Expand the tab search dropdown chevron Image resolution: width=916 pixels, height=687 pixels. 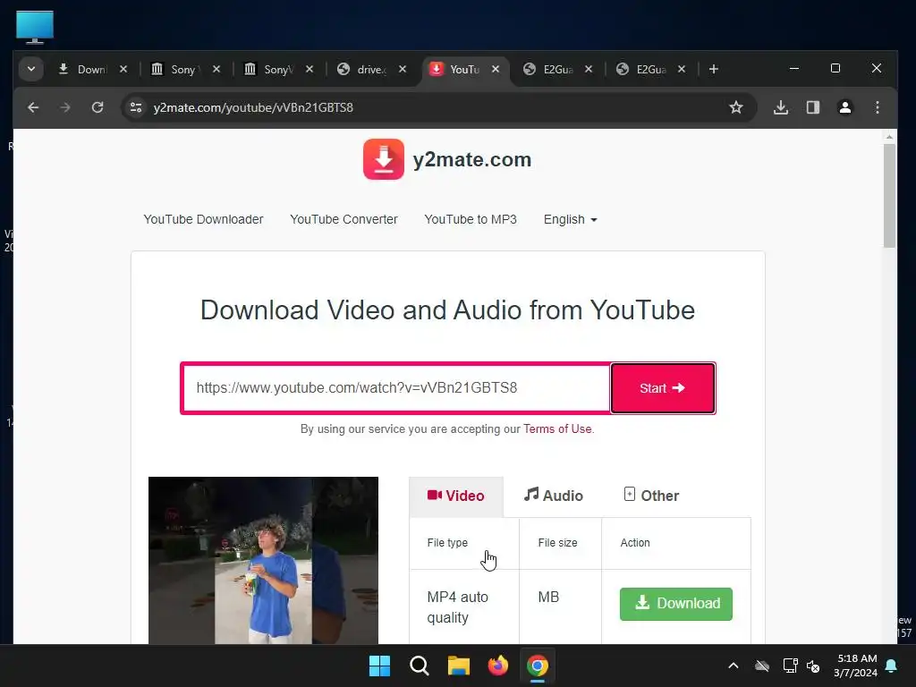point(31,69)
